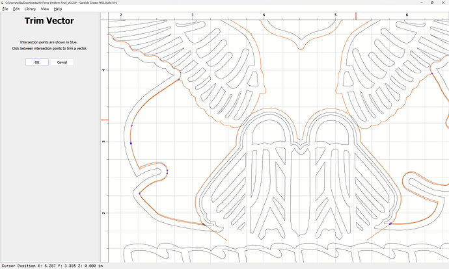Click the cursor position readout in status bar
Screen dimensions: 449x269
[52, 266]
